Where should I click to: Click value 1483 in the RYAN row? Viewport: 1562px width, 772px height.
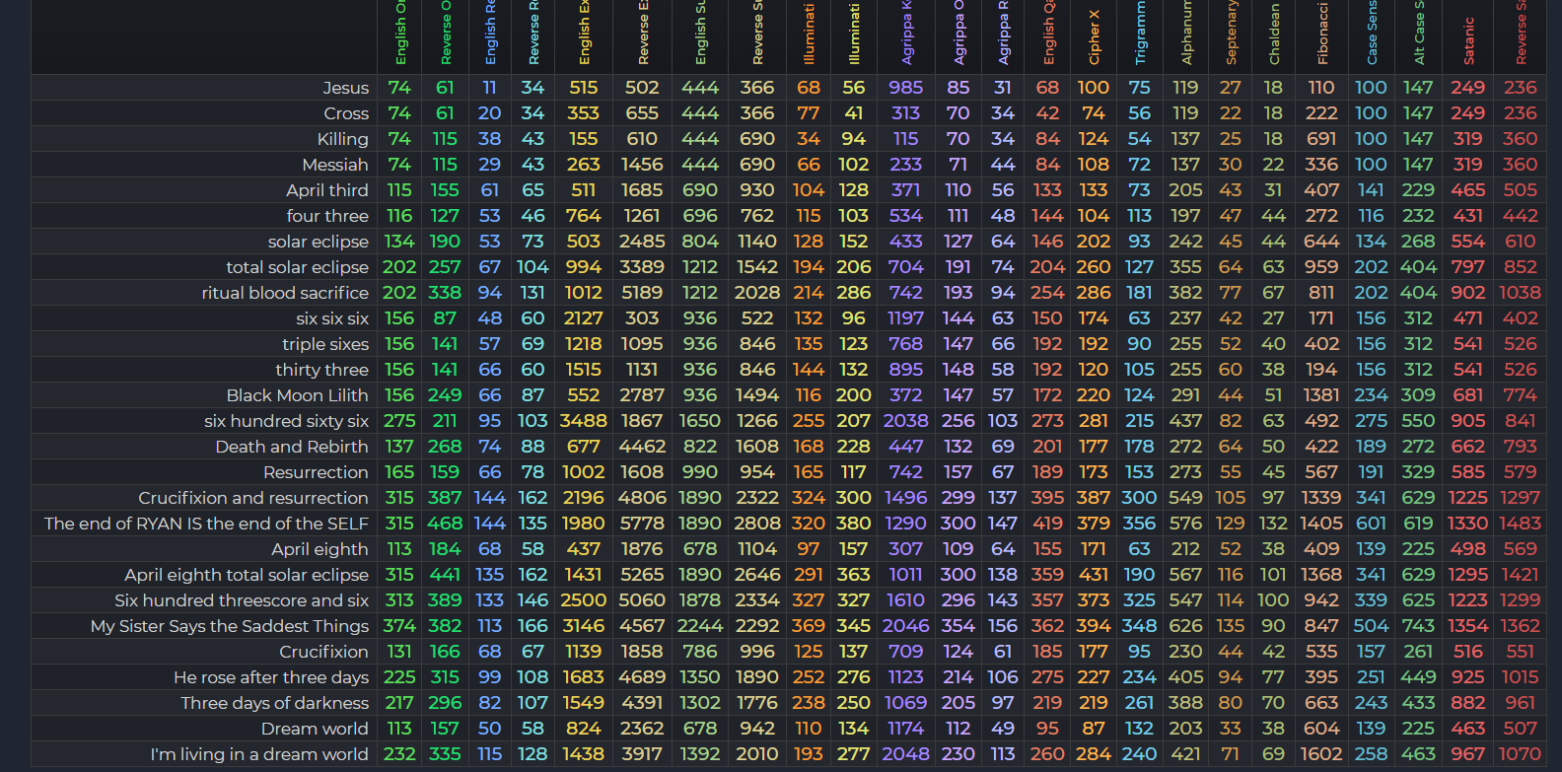point(1520,524)
